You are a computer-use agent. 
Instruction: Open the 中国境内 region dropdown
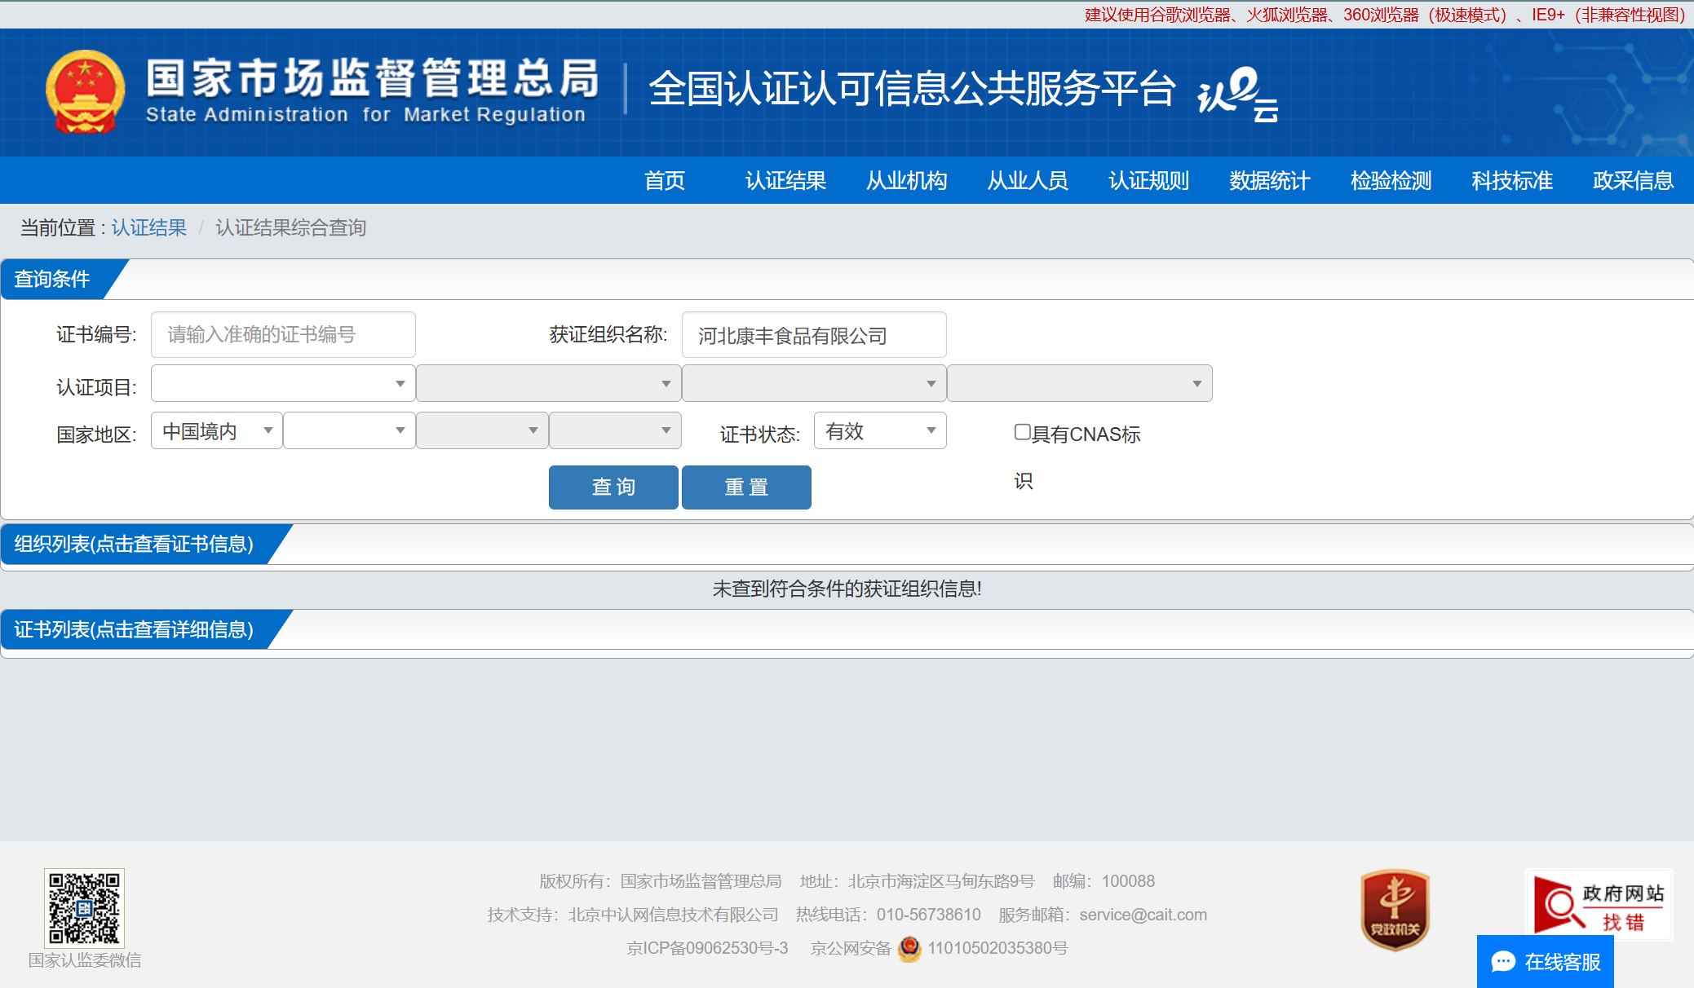point(217,430)
